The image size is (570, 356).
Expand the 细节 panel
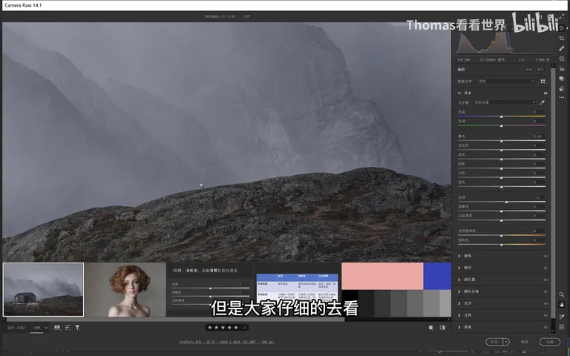tap(459, 268)
